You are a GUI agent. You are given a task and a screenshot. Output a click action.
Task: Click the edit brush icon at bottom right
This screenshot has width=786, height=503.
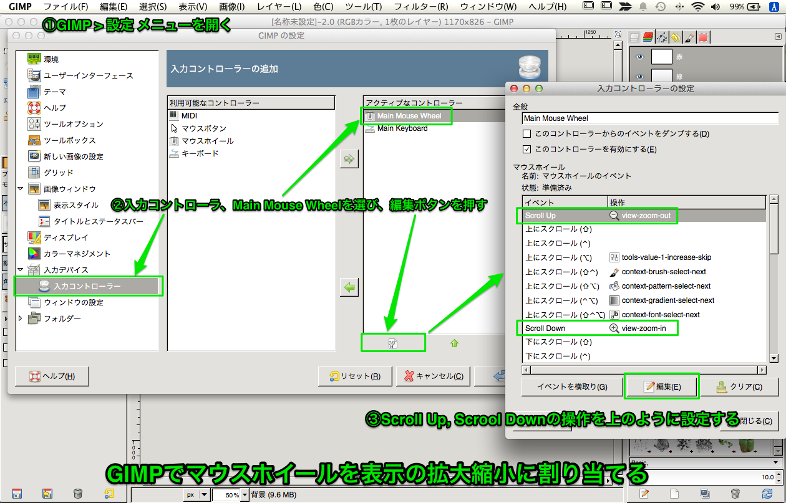click(644, 494)
